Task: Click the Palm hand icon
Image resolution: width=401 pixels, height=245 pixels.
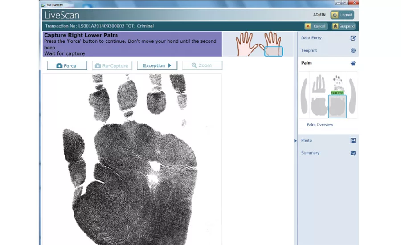Action: tap(353, 63)
